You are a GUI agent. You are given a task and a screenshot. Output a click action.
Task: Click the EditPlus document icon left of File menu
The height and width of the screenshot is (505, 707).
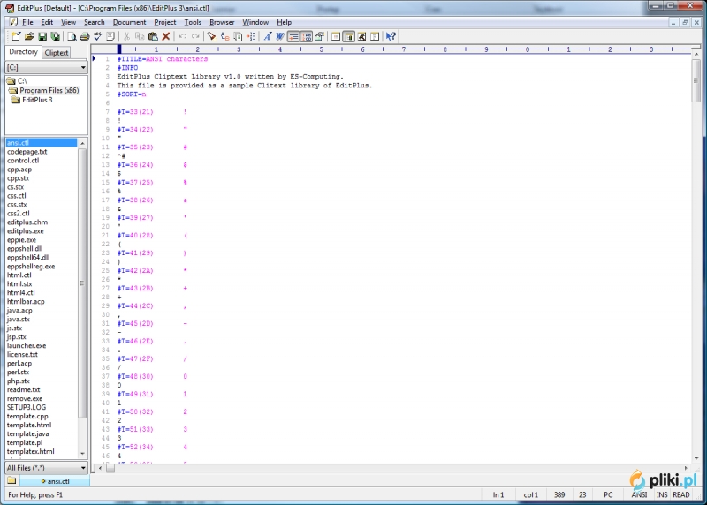[x=13, y=22]
